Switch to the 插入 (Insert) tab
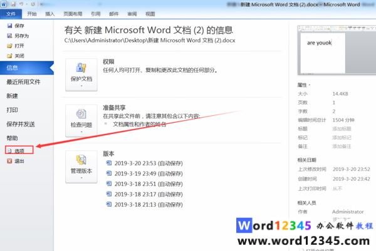This screenshot has height=251, width=376. pyautogui.click(x=50, y=14)
